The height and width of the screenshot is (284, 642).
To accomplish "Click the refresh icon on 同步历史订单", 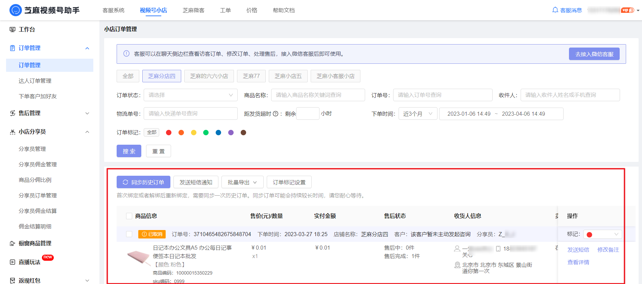I will [125, 182].
